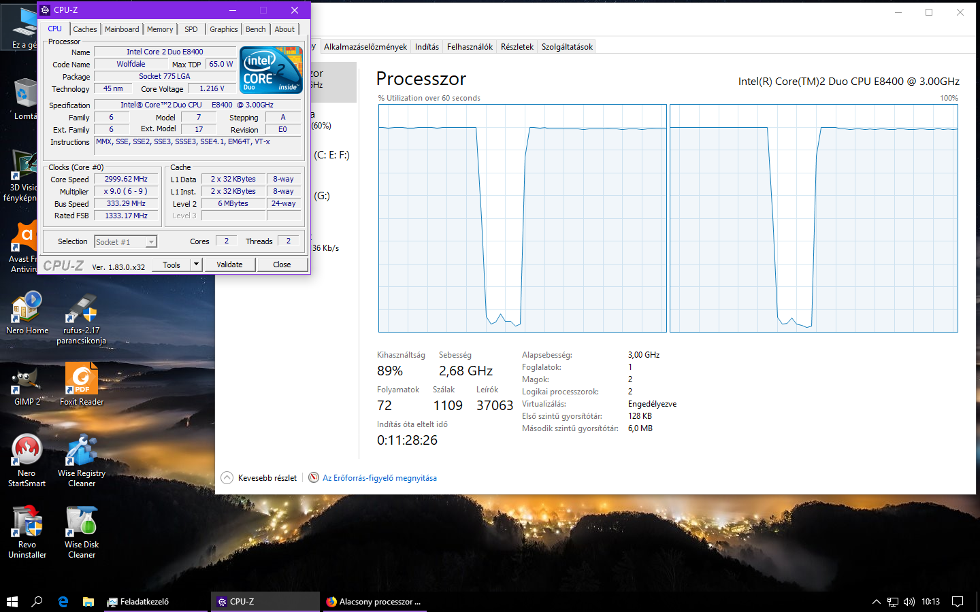Open Nero Home desktop shortcut
The width and height of the screenshot is (980, 612).
[27, 313]
